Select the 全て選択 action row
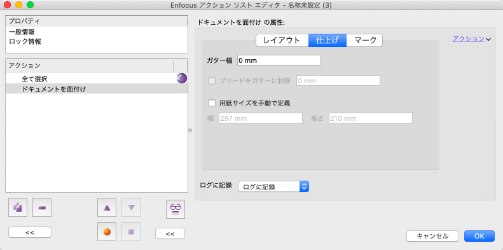Viewport: 503px width, 250px height. point(96,79)
